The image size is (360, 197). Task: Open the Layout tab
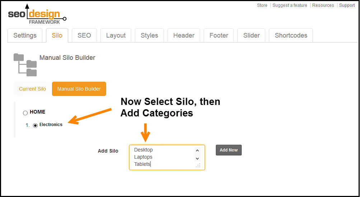(x=116, y=35)
